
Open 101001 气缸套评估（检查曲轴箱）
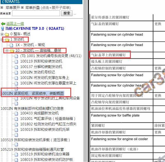(x=48, y=119)
